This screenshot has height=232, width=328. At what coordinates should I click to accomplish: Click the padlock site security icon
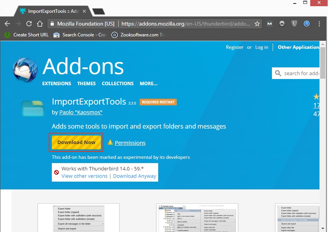click(x=52, y=24)
